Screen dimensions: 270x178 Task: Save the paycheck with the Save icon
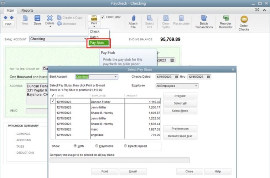point(37,18)
